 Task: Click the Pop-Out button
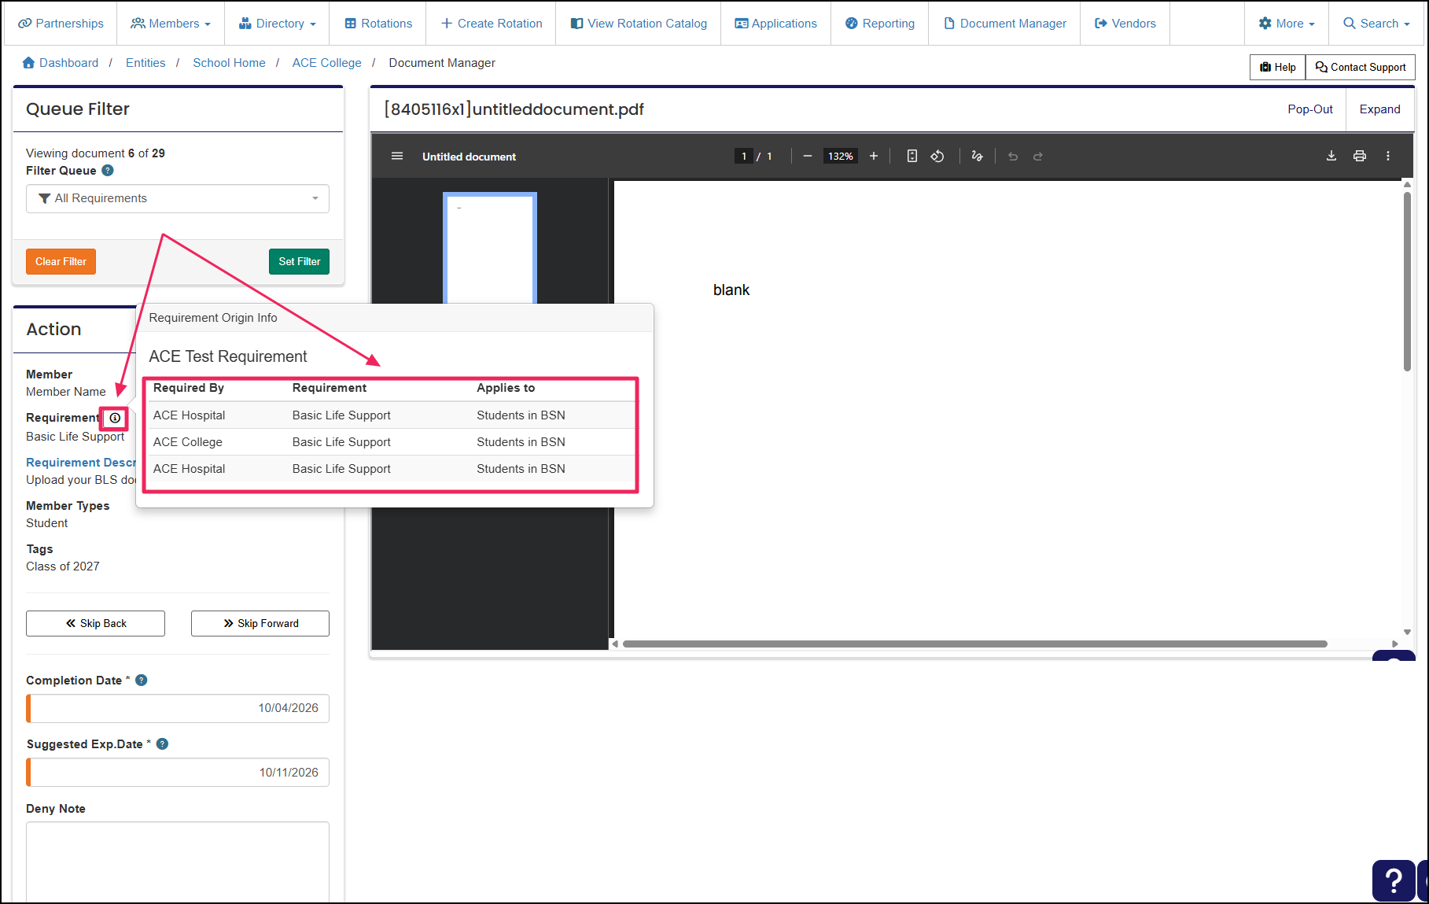[1309, 109]
